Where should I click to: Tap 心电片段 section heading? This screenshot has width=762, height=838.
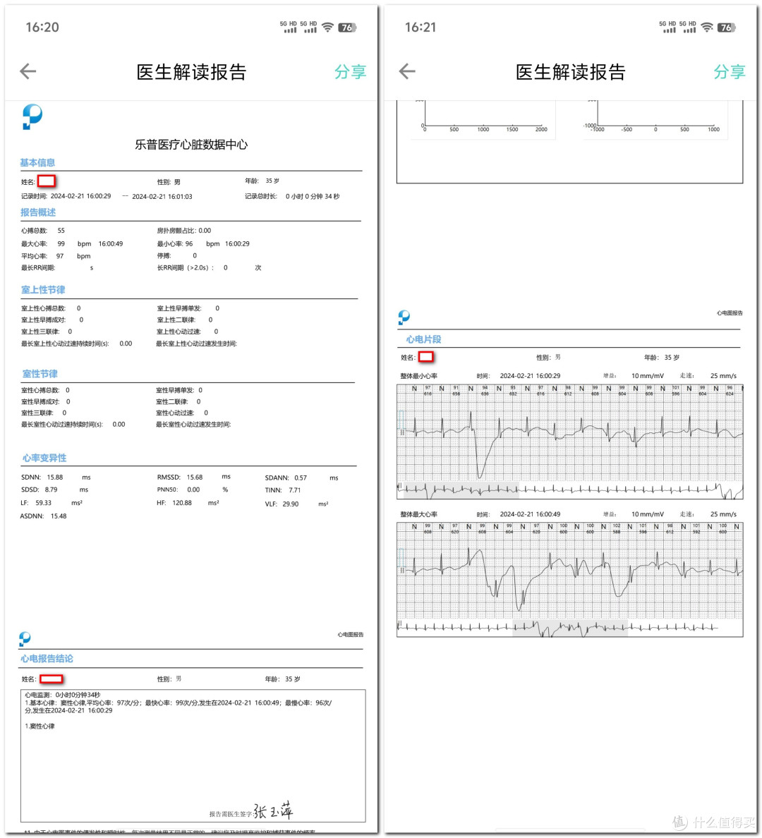(423, 339)
